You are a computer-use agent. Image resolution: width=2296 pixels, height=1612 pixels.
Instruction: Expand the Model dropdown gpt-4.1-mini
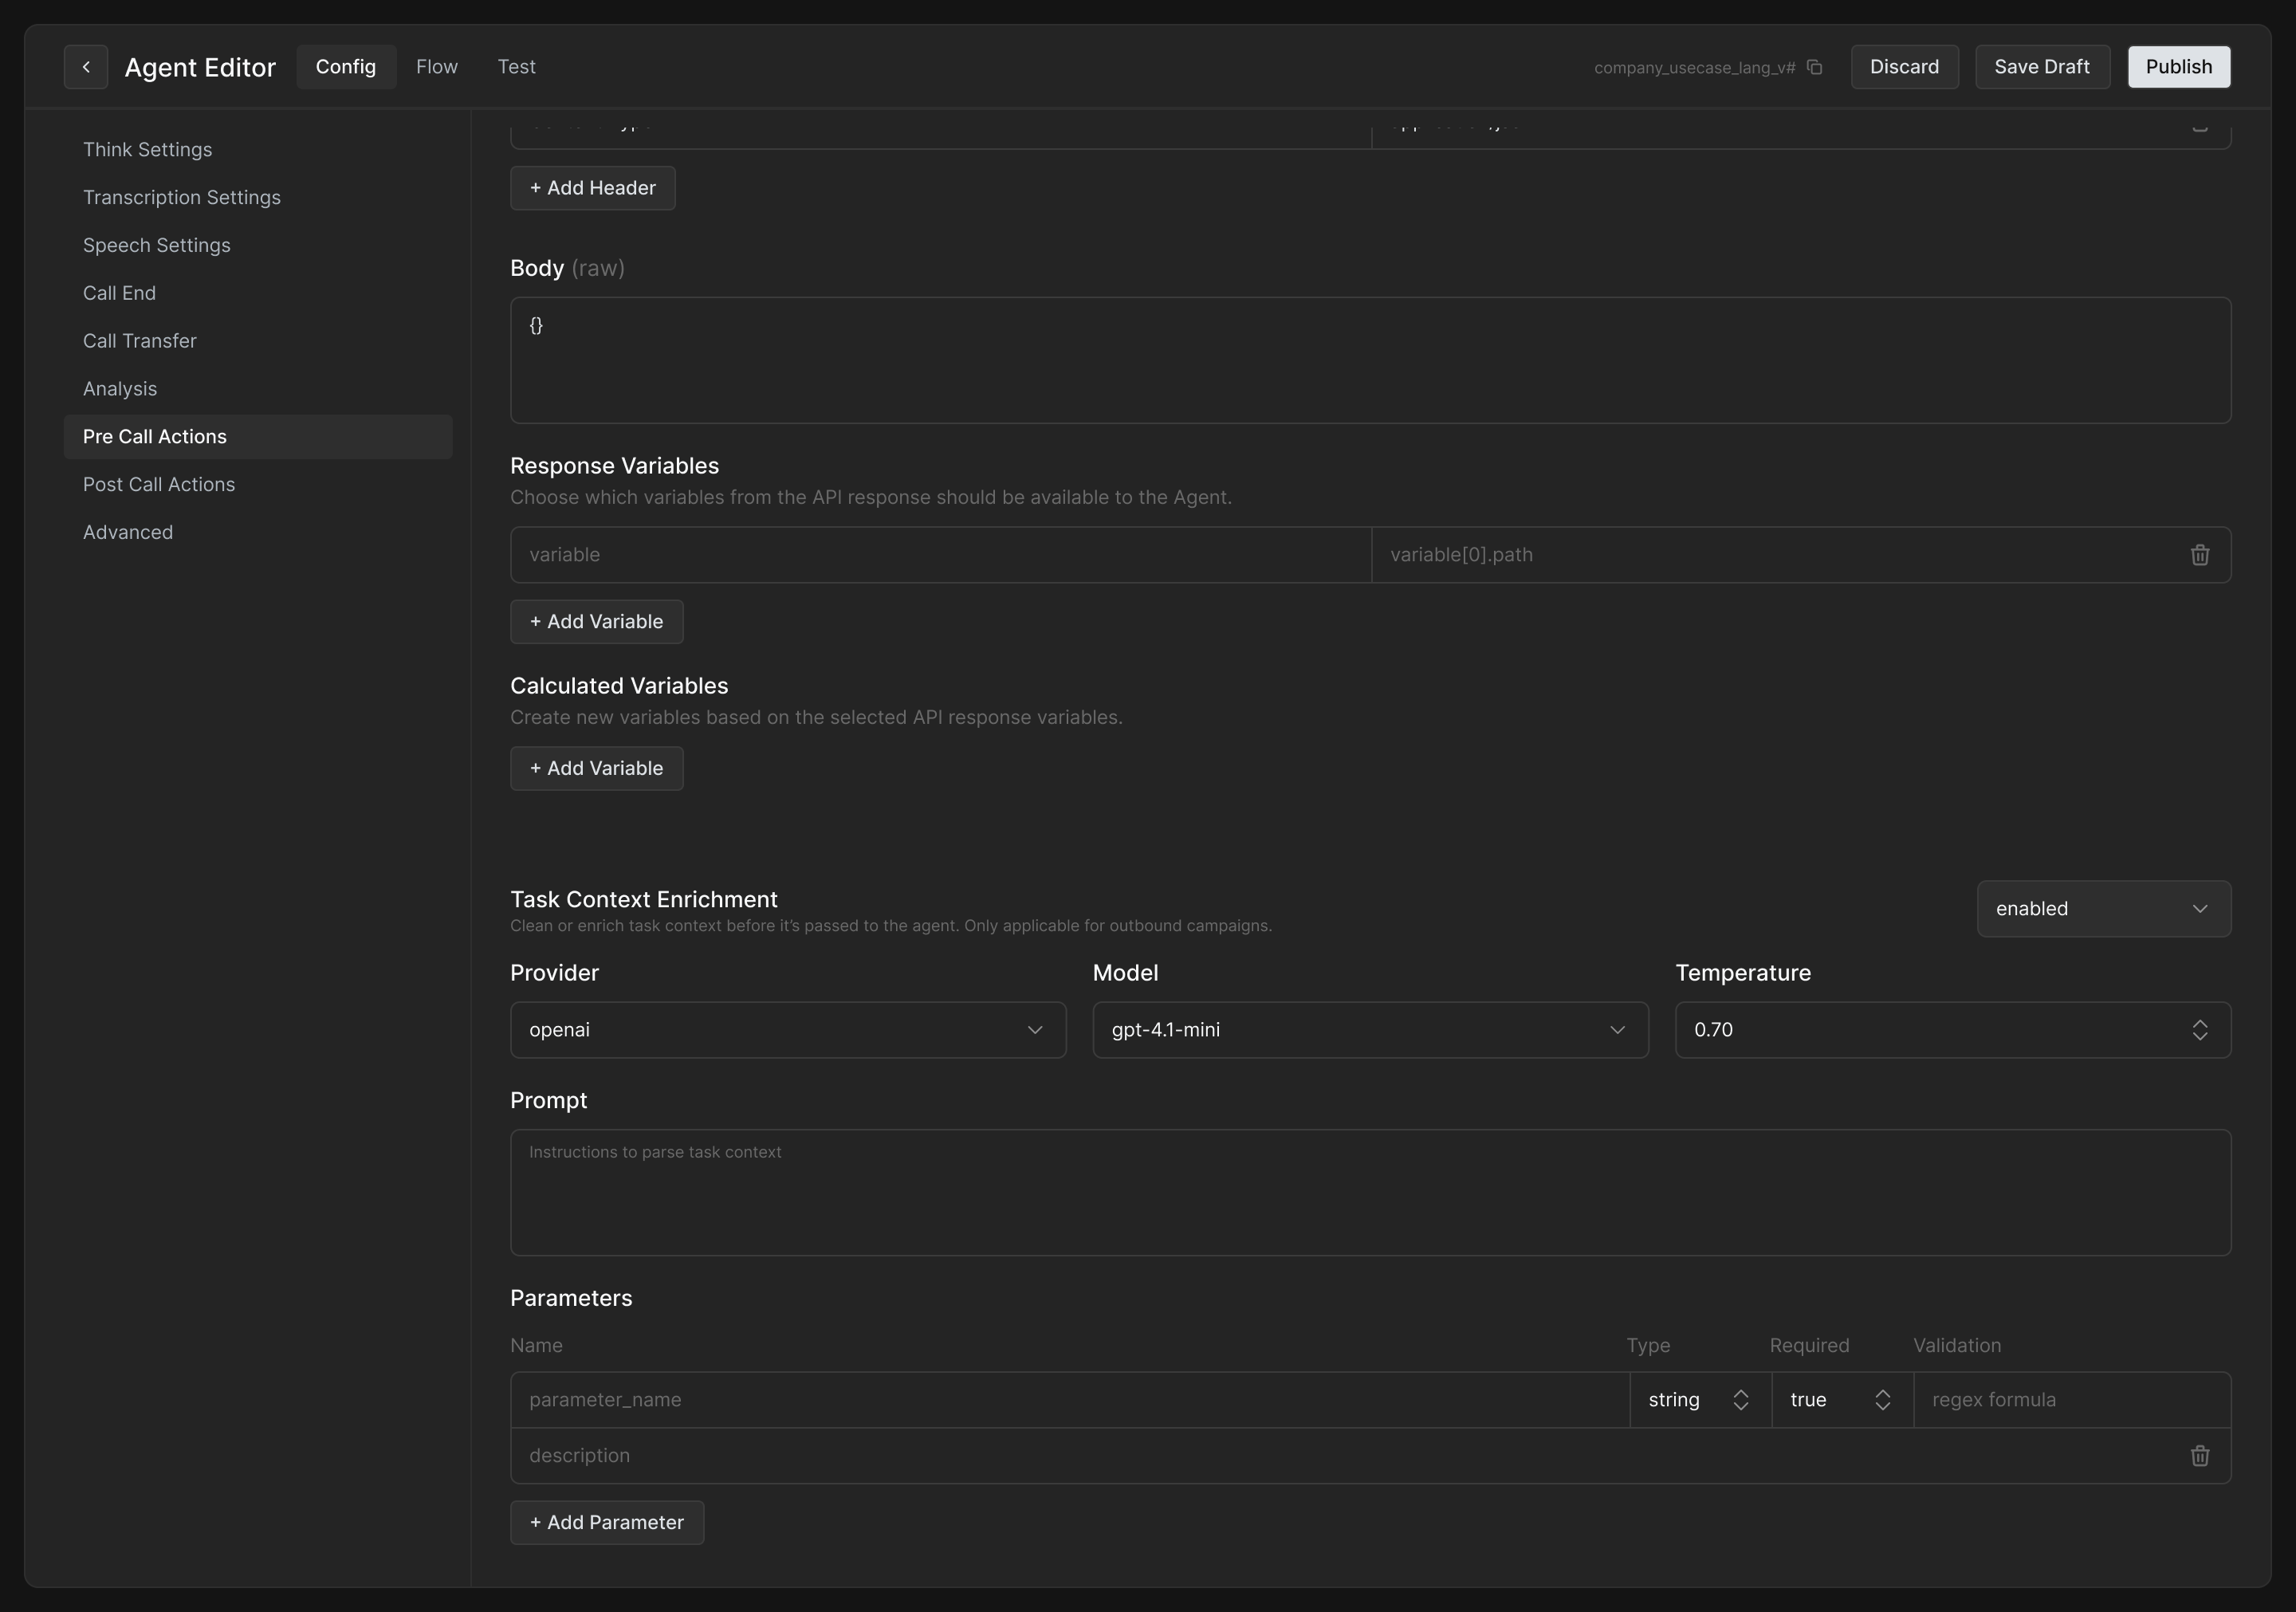pyautogui.click(x=1369, y=1030)
